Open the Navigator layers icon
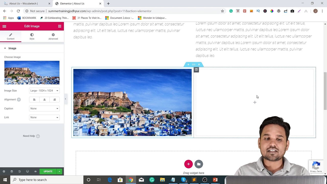327x184 pixels. pyautogui.click(x=11, y=171)
